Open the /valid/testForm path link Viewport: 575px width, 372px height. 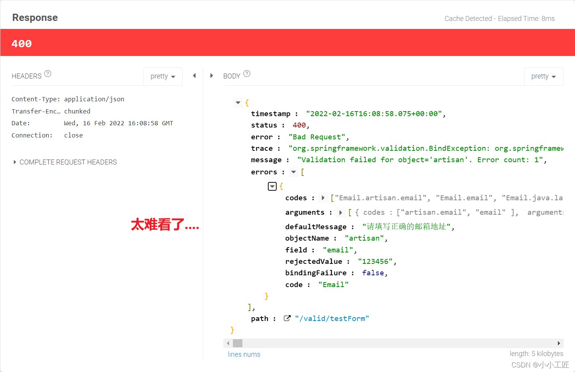[x=332, y=318]
